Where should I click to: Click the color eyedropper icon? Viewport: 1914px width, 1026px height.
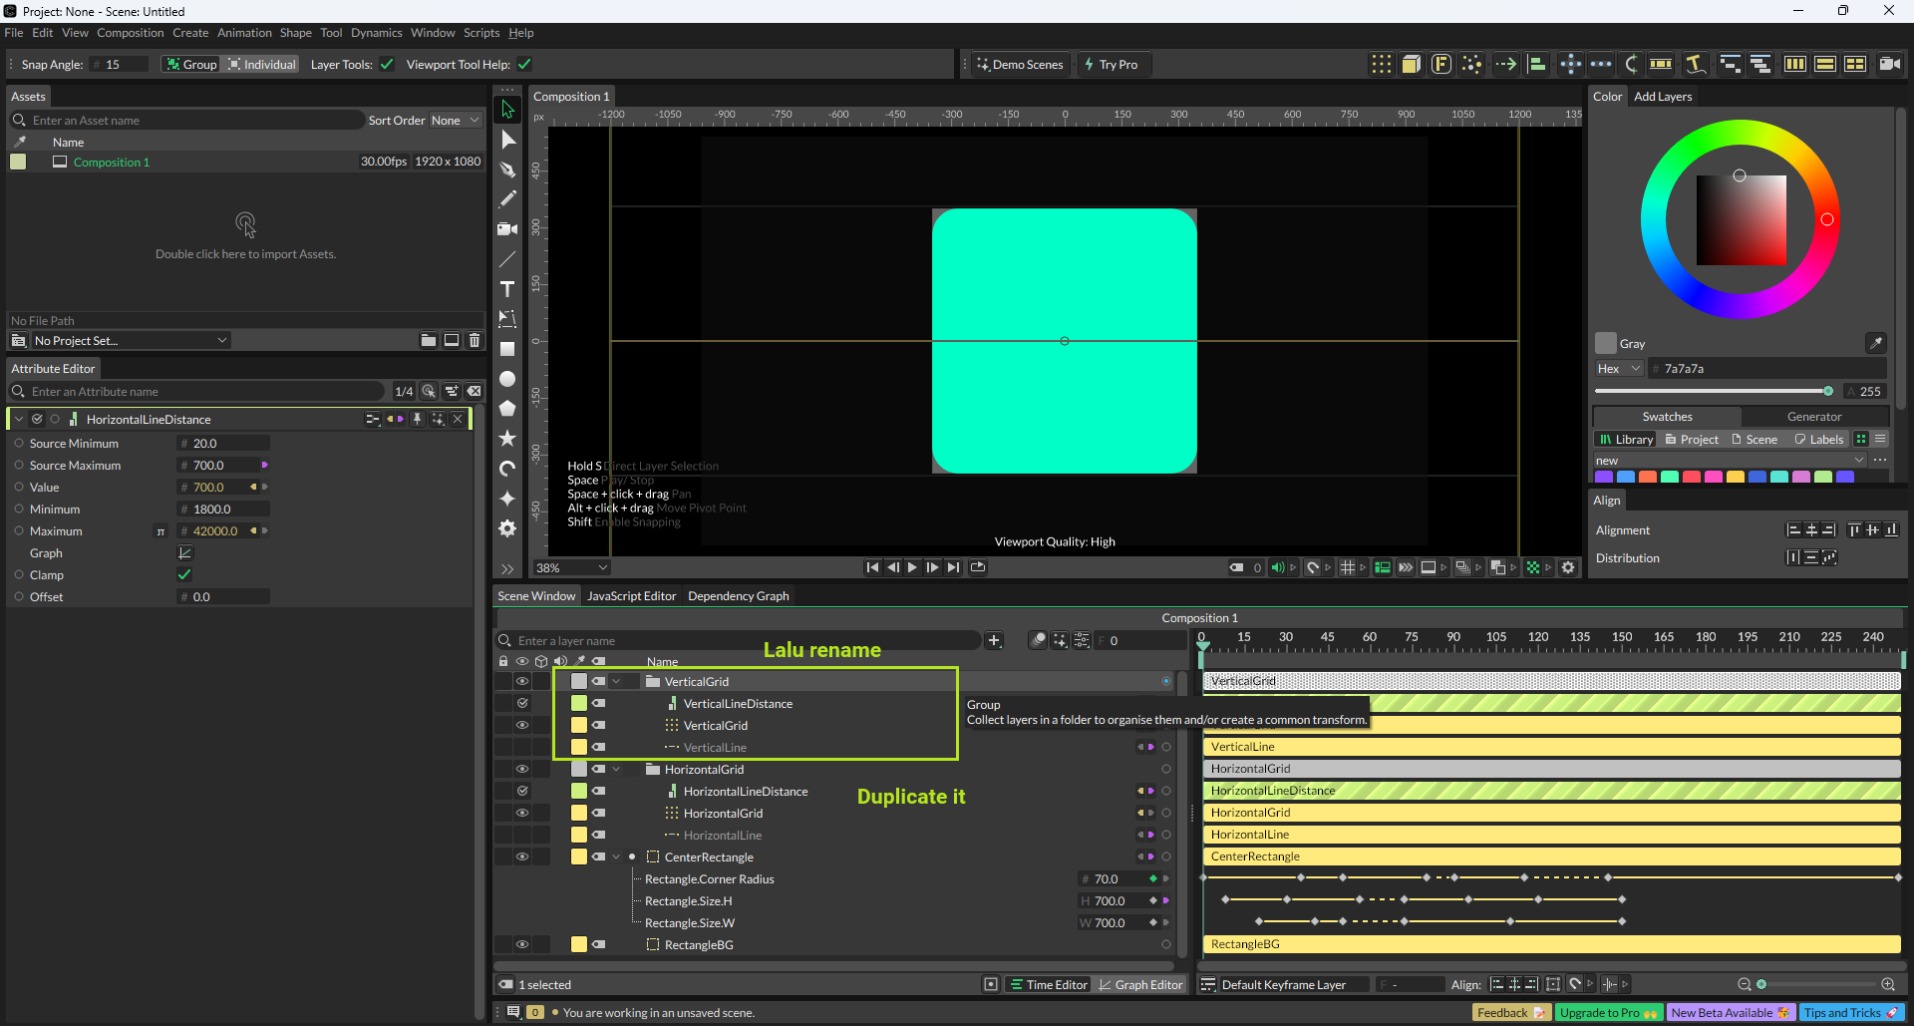pyautogui.click(x=1875, y=343)
